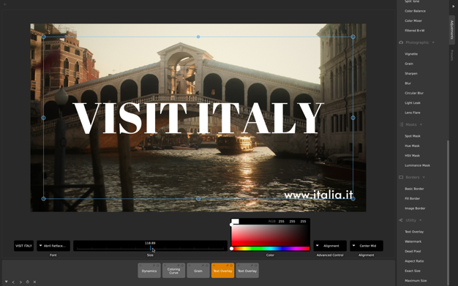This screenshot has height=286, width=458.
Task: Toggle the power icon on the Dynamics block
Action: tap(158, 266)
